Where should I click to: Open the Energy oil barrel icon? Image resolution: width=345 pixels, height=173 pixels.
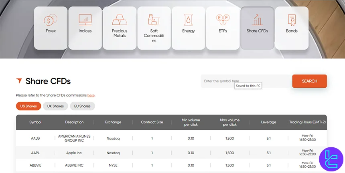[x=188, y=20]
